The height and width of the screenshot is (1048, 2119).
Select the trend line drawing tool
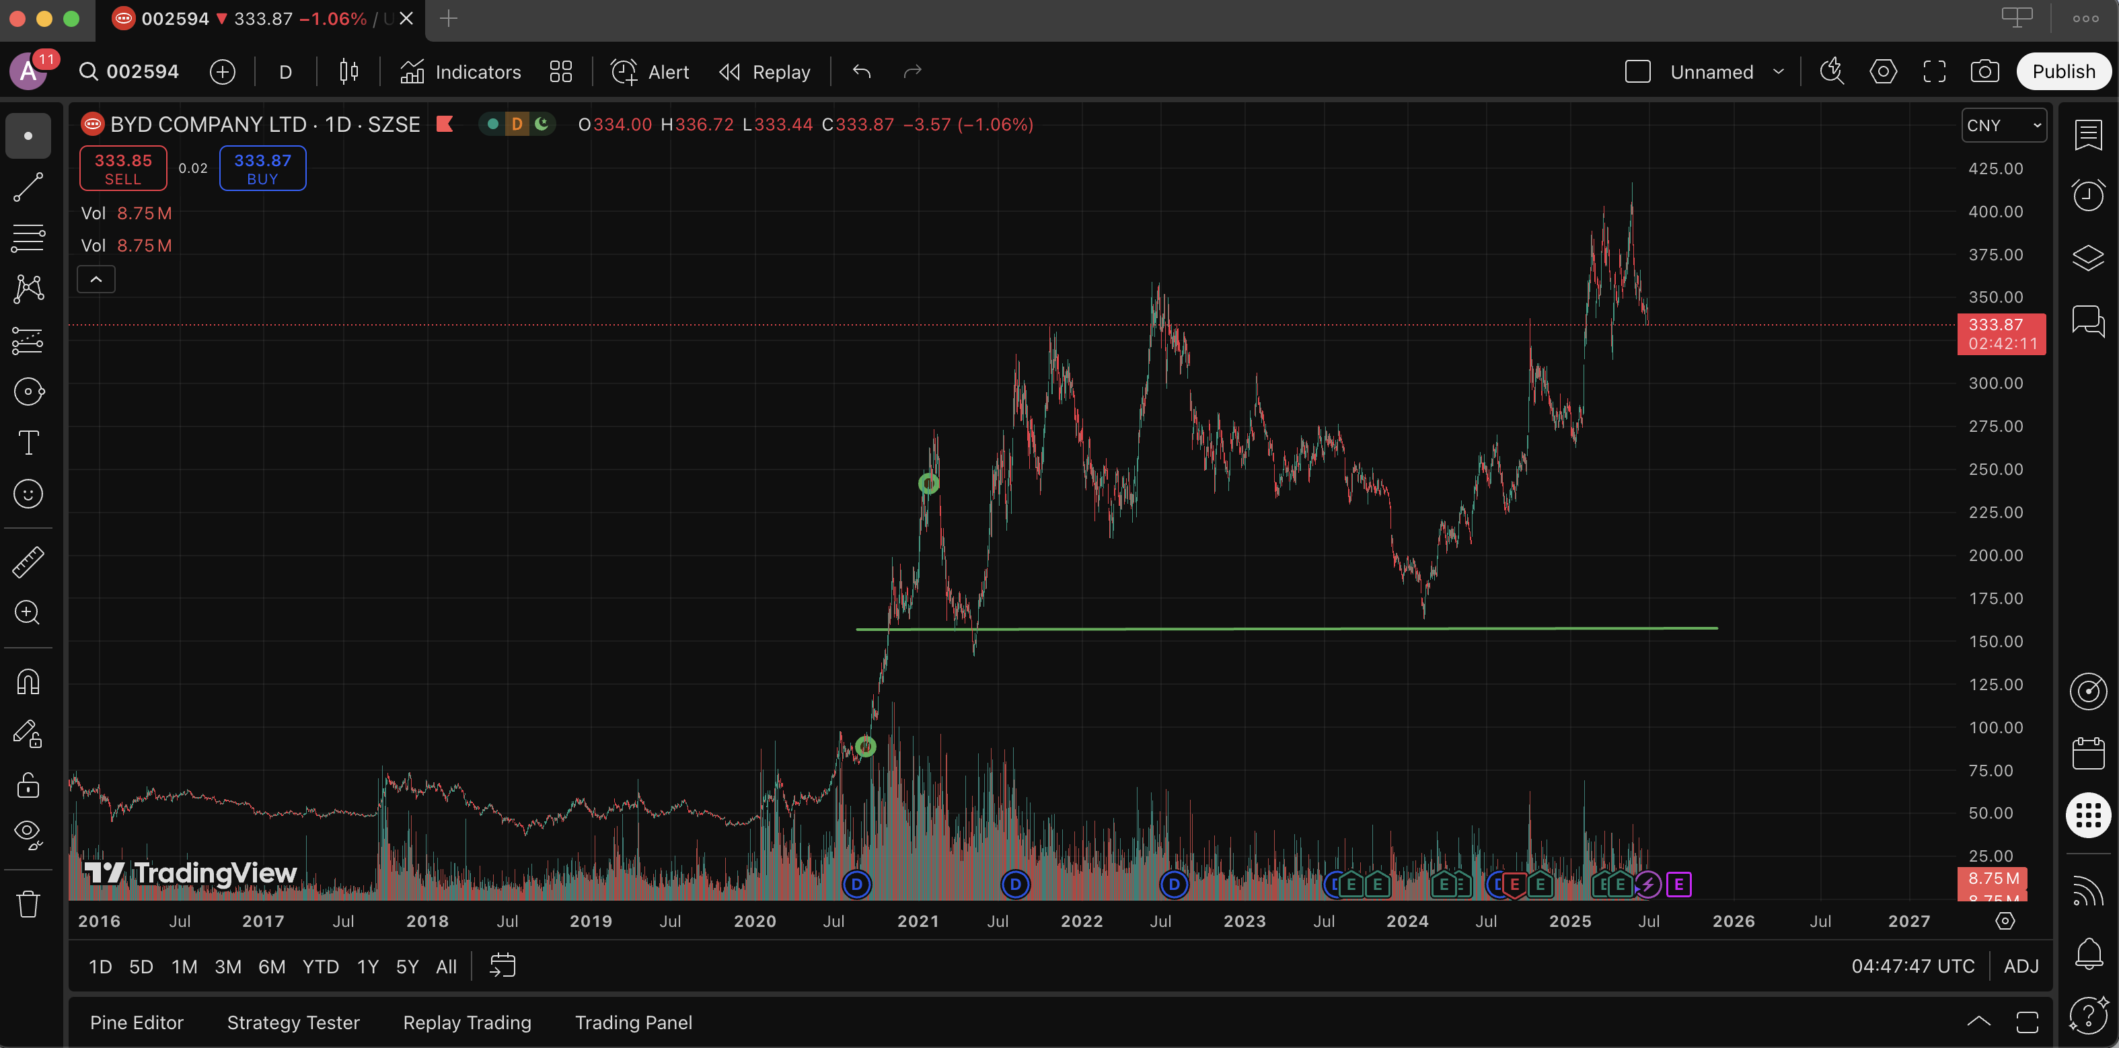(28, 188)
